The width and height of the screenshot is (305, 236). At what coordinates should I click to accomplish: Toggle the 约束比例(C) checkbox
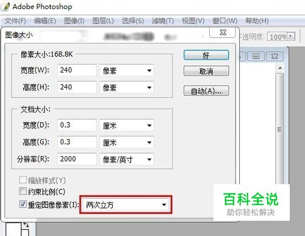coord(23,191)
